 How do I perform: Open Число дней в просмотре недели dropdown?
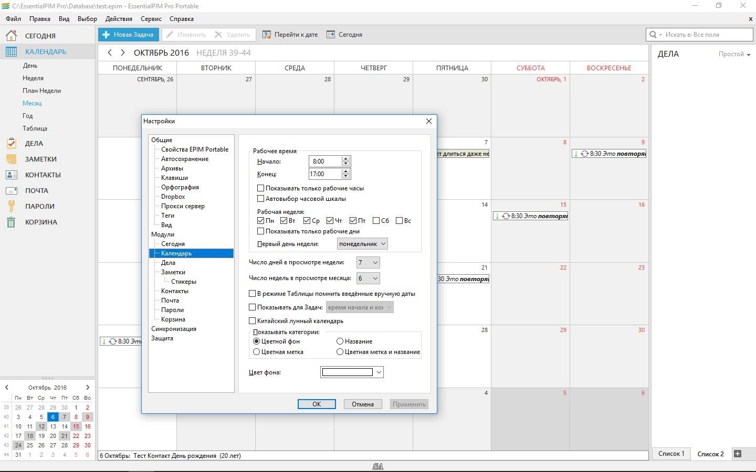(367, 262)
